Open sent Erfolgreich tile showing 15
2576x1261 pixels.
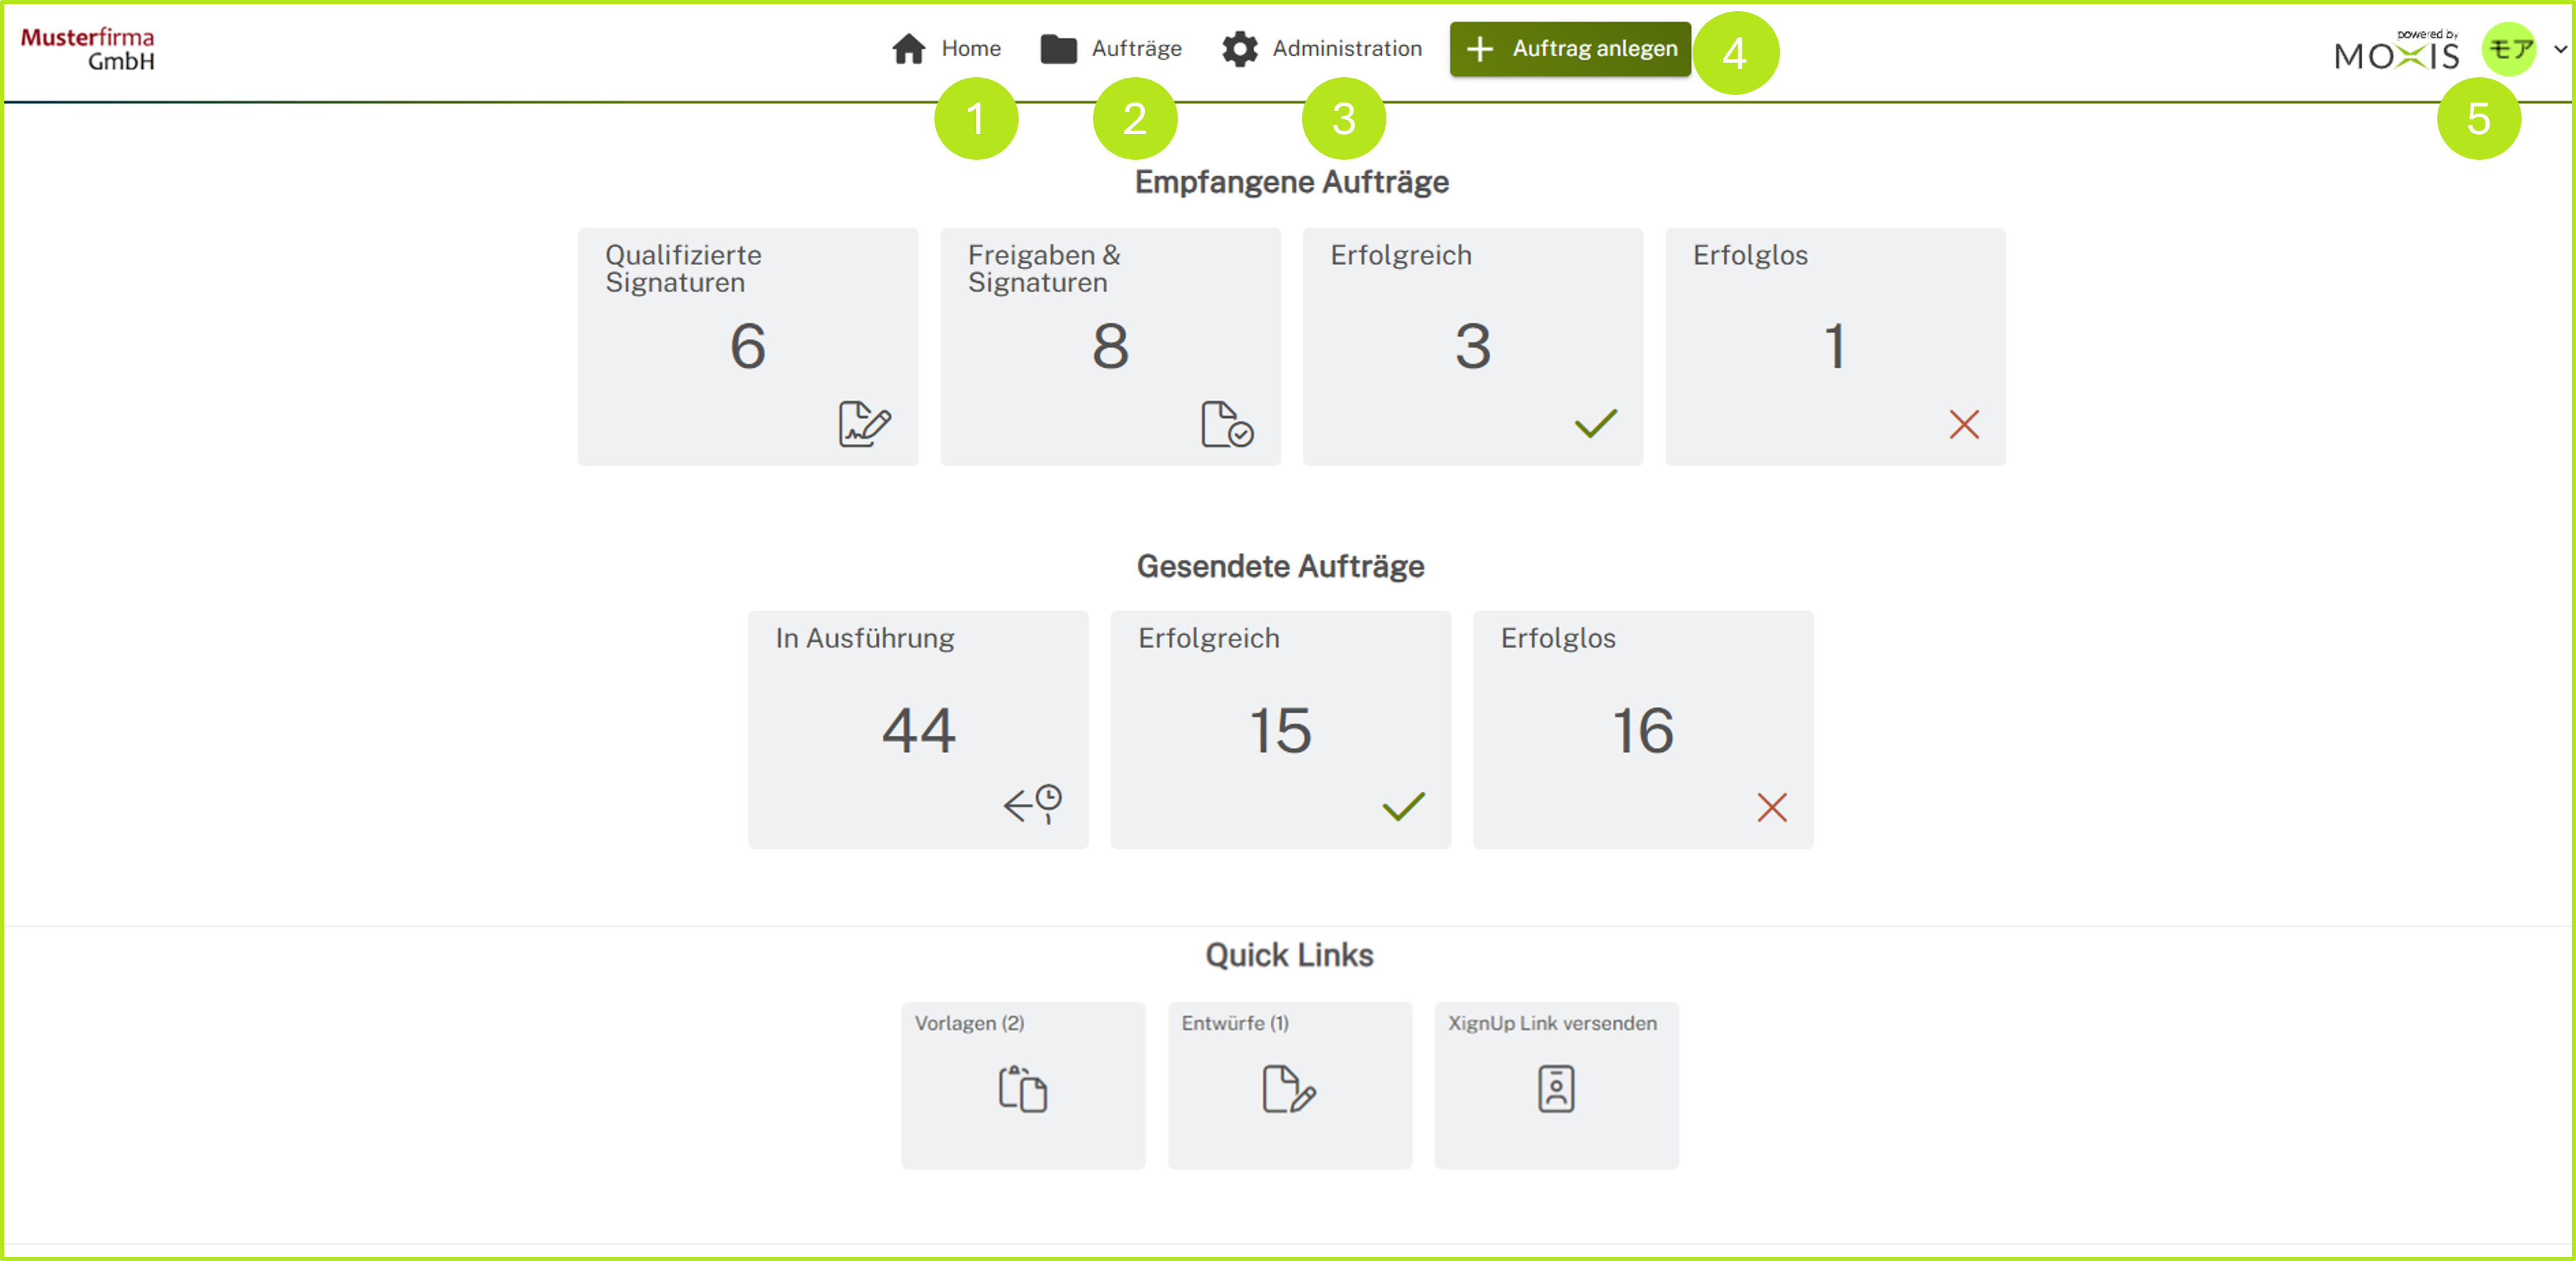[x=1280, y=730]
